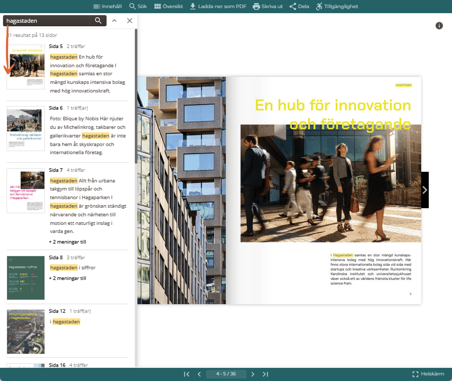Viewport: 452px width, 381px height.
Task: Open Tillgänglighet accessibility mode
Action: tap(337, 7)
